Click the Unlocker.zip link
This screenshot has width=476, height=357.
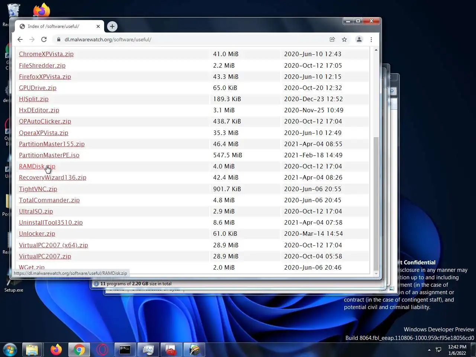coord(37,234)
